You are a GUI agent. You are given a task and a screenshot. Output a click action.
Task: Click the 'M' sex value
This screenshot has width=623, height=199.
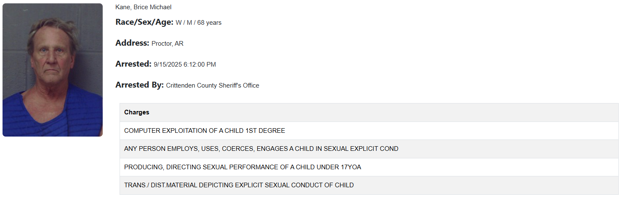pos(189,23)
